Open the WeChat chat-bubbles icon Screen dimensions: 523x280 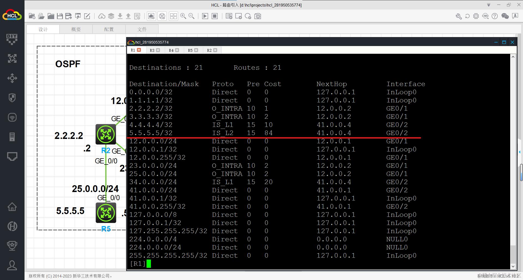click(505, 16)
